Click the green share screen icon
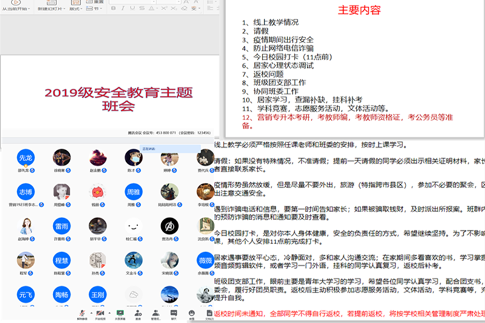The image size is (485, 323). click(x=120, y=313)
